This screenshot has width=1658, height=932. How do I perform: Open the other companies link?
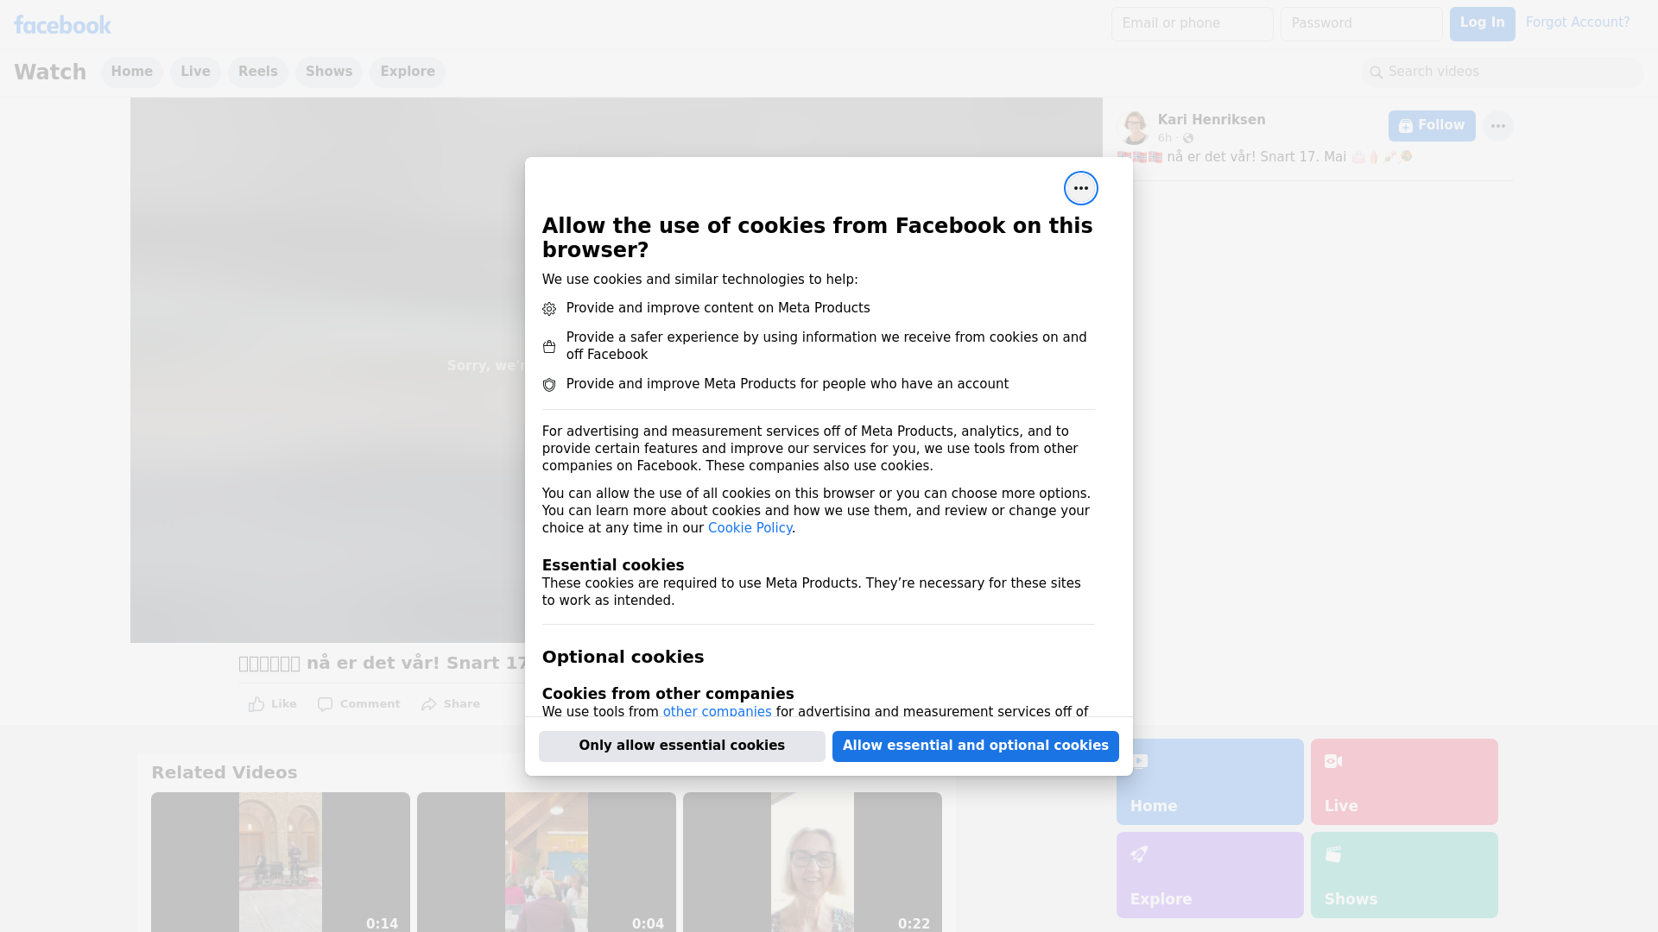(717, 712)
